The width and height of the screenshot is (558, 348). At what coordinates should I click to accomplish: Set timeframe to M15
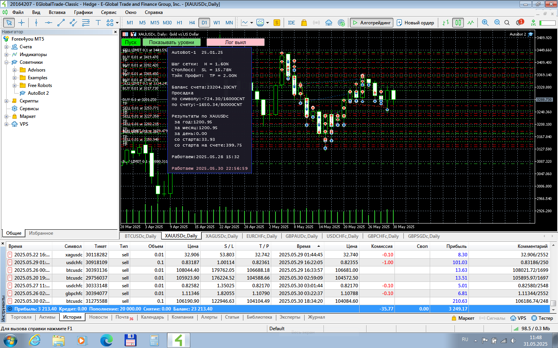pos(155,23)
